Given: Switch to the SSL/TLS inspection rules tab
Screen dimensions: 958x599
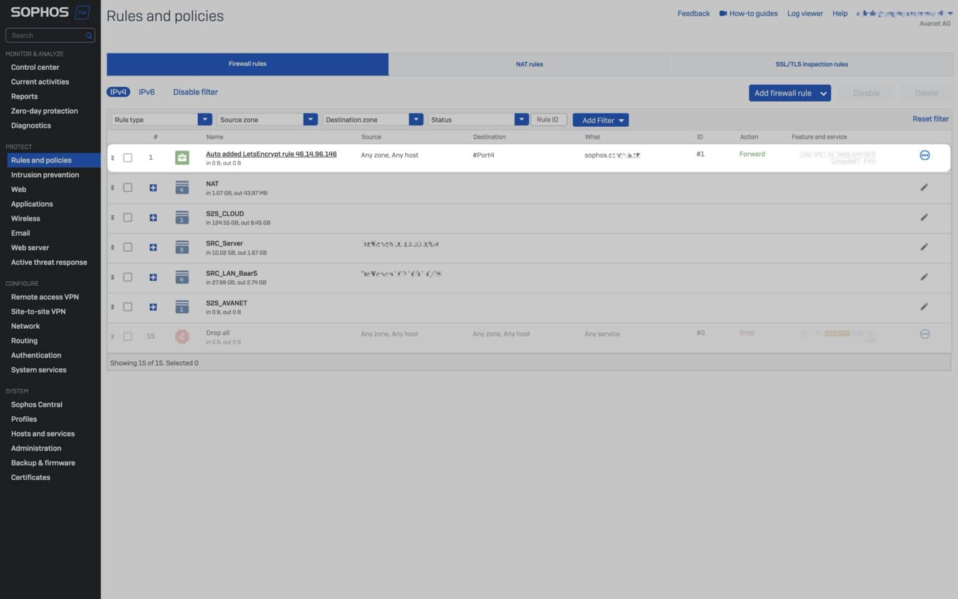Looking at the screenshot, I should coord(811,64).
